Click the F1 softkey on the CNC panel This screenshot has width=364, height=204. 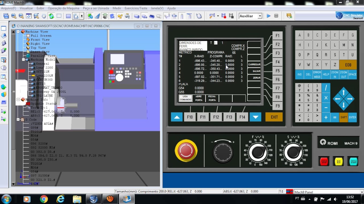(277, 36)
